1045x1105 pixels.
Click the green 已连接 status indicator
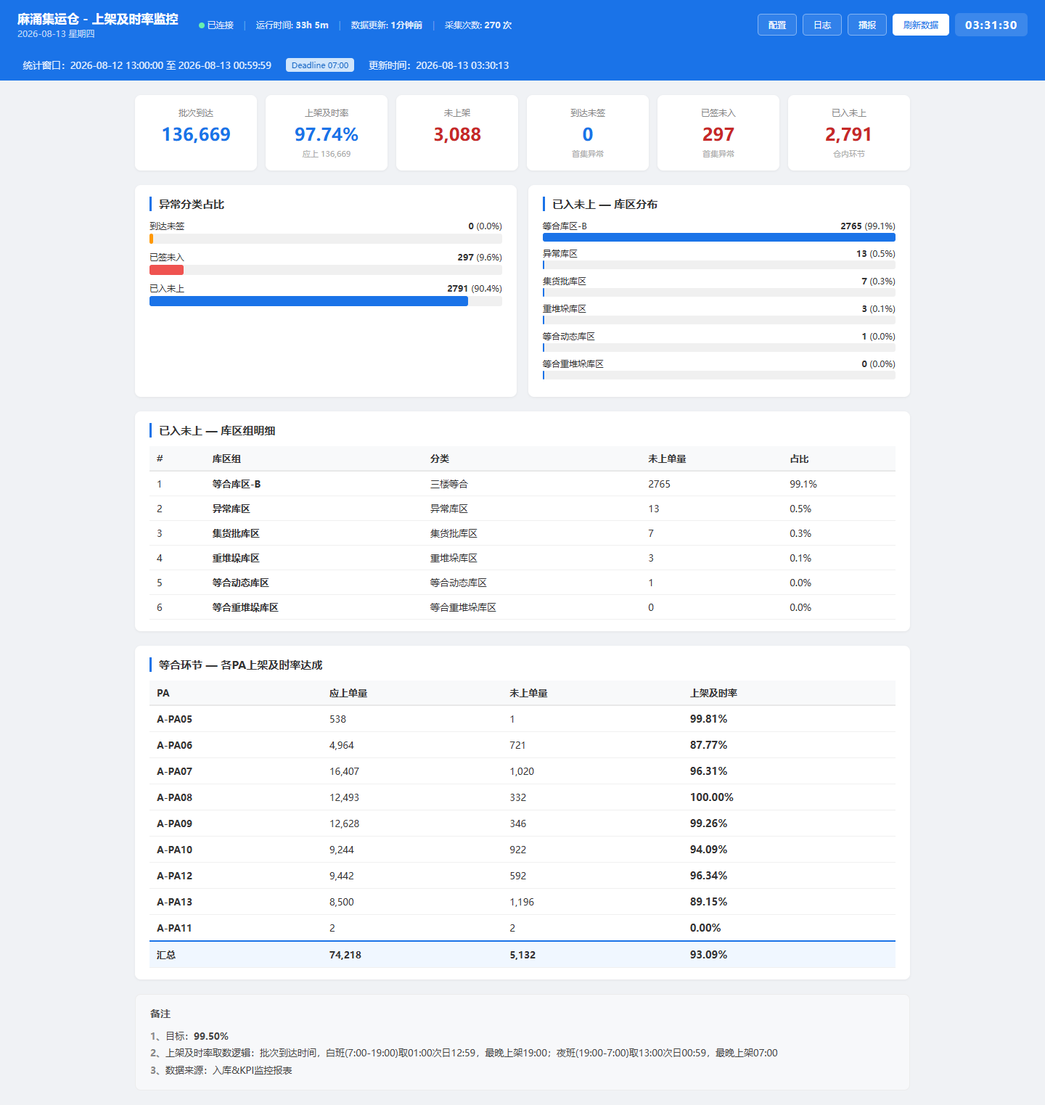pos(216,25)
